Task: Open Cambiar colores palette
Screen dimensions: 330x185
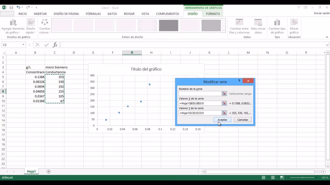Action: (45, 26)
